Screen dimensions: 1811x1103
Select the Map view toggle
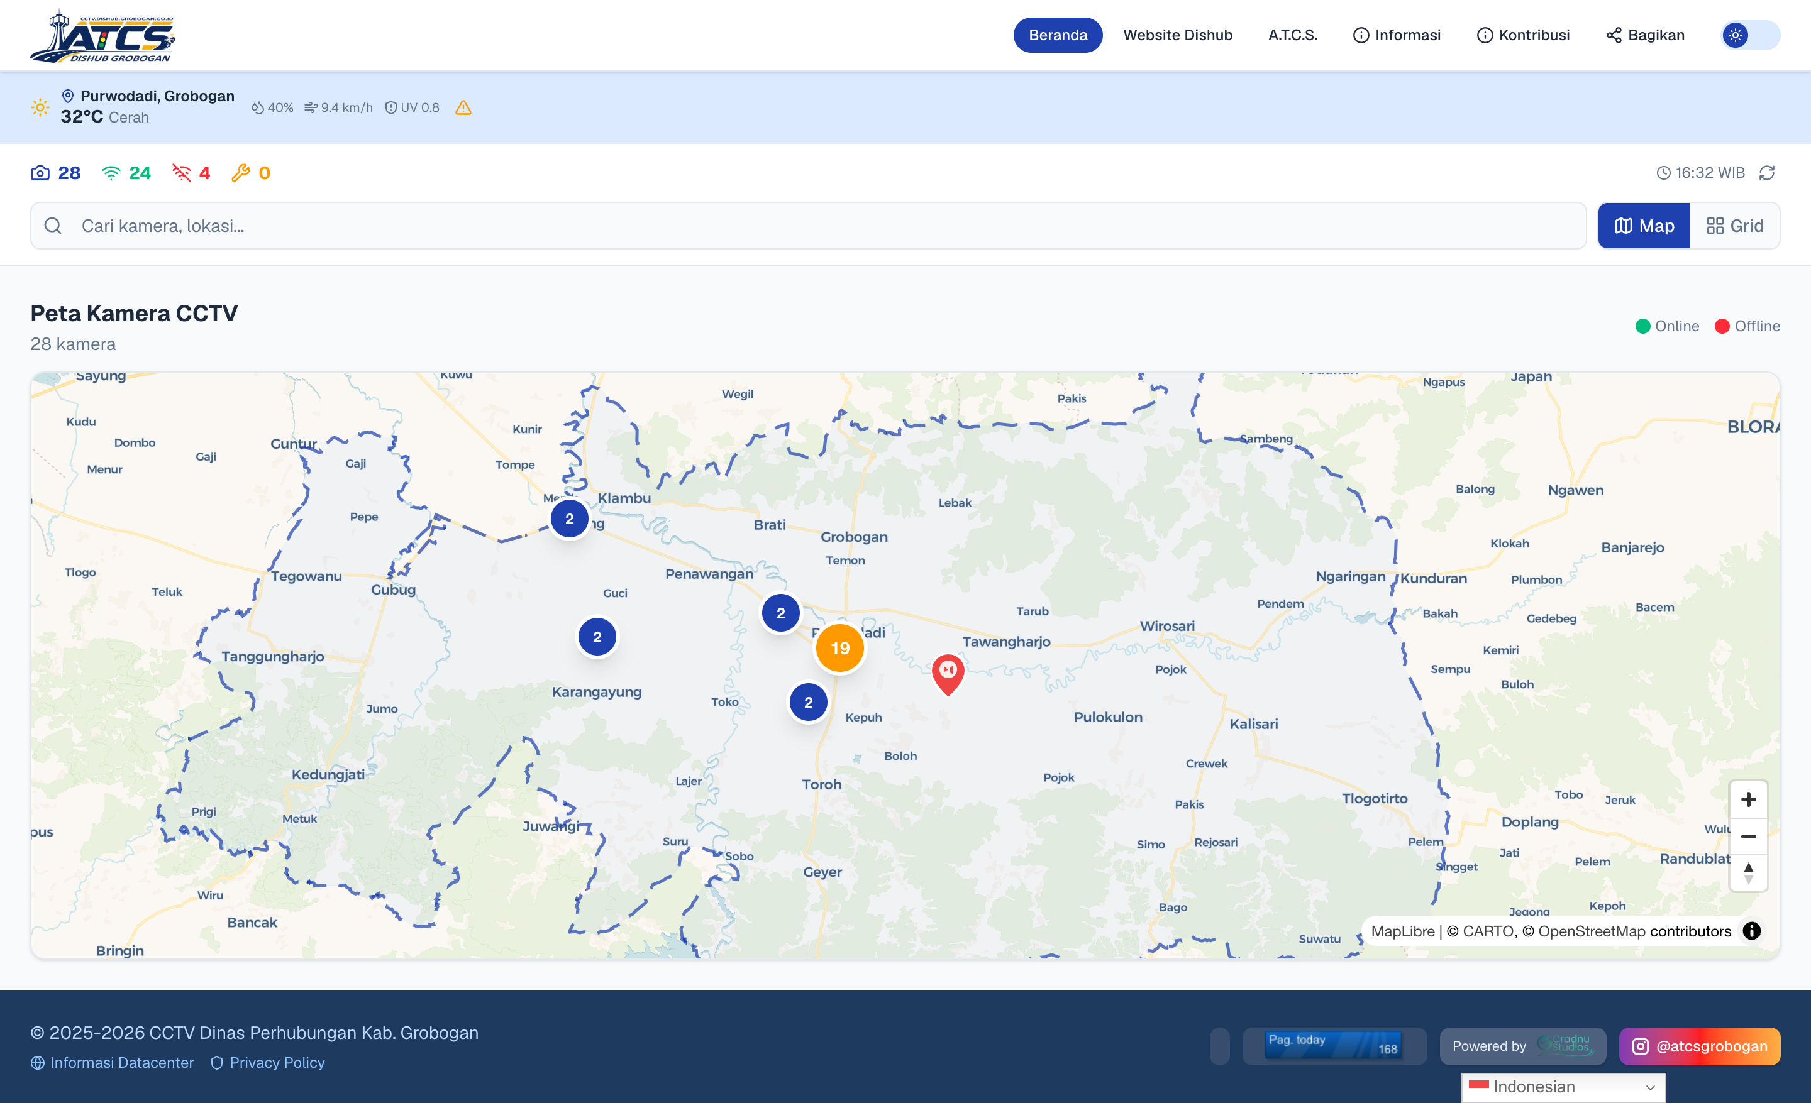(1644, 226)
